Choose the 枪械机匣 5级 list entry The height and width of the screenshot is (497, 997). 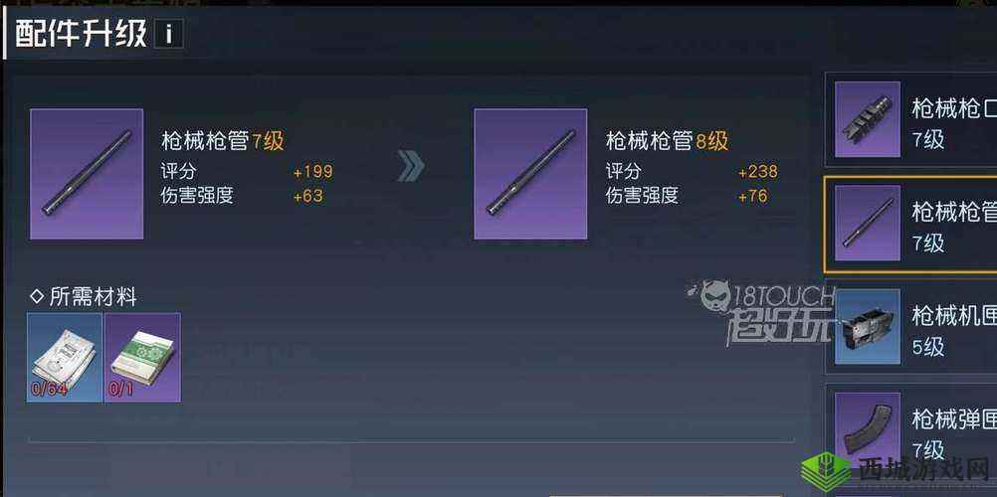(910, 327)
